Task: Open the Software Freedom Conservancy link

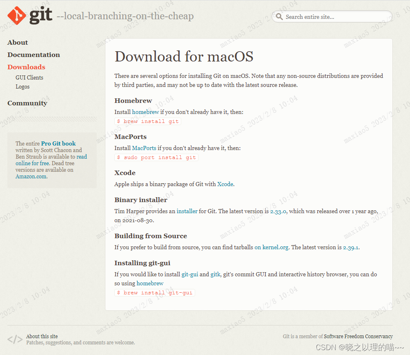Action: pos(358,337)
